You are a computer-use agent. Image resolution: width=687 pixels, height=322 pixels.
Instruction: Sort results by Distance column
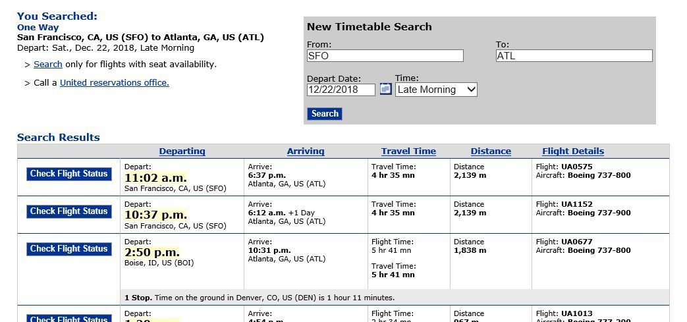click(491, 151)
